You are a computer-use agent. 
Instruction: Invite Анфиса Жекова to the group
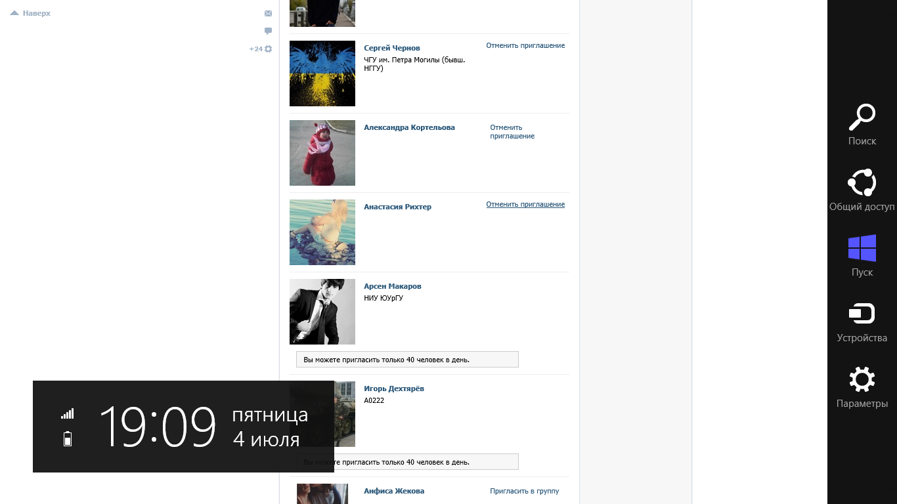[x=524, y=491]
